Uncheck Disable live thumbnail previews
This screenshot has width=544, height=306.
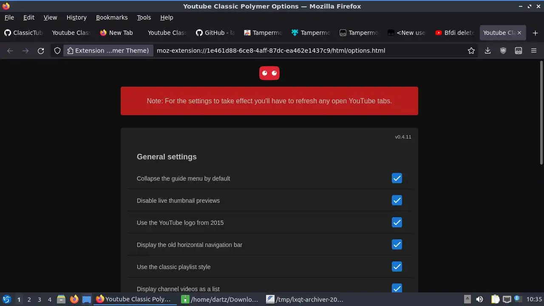(397, 200)
